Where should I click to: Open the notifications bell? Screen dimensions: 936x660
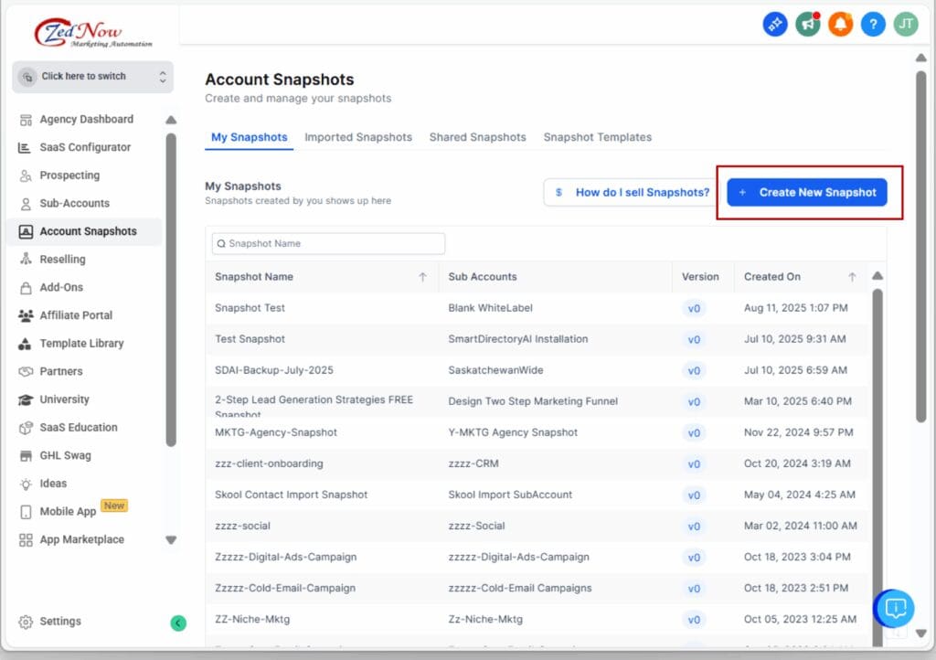click(840, 24)
